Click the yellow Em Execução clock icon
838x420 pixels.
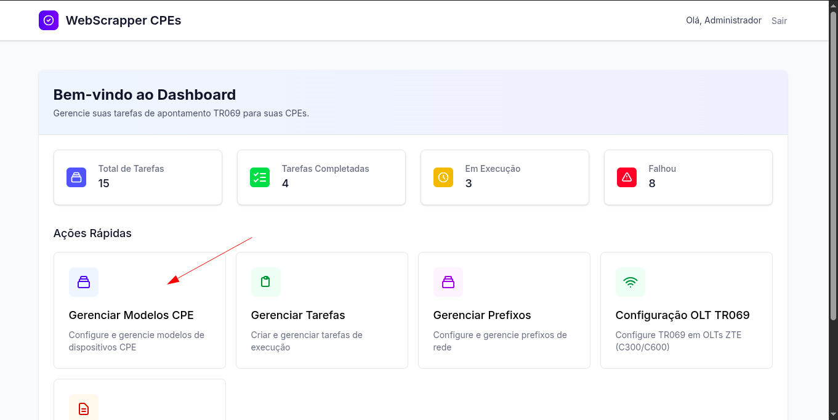[443, 177]
